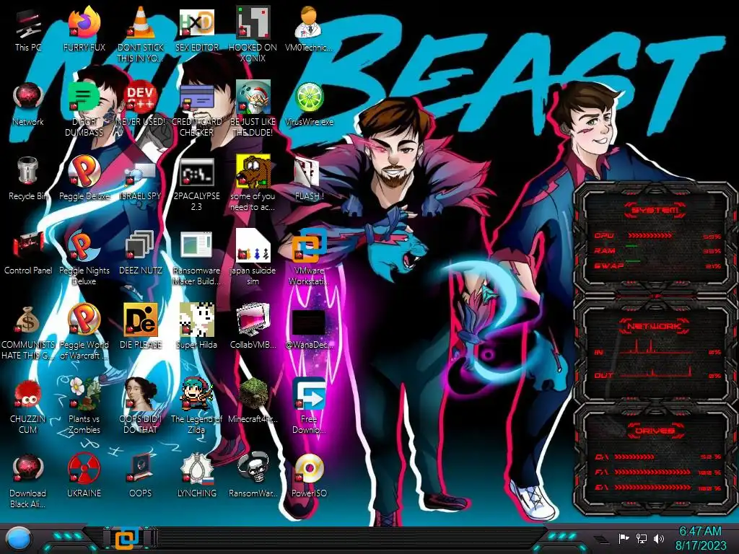739x554 pixels.
Task: Launch Plants vs Zombies shortcut
Action: tap(84, 394)
